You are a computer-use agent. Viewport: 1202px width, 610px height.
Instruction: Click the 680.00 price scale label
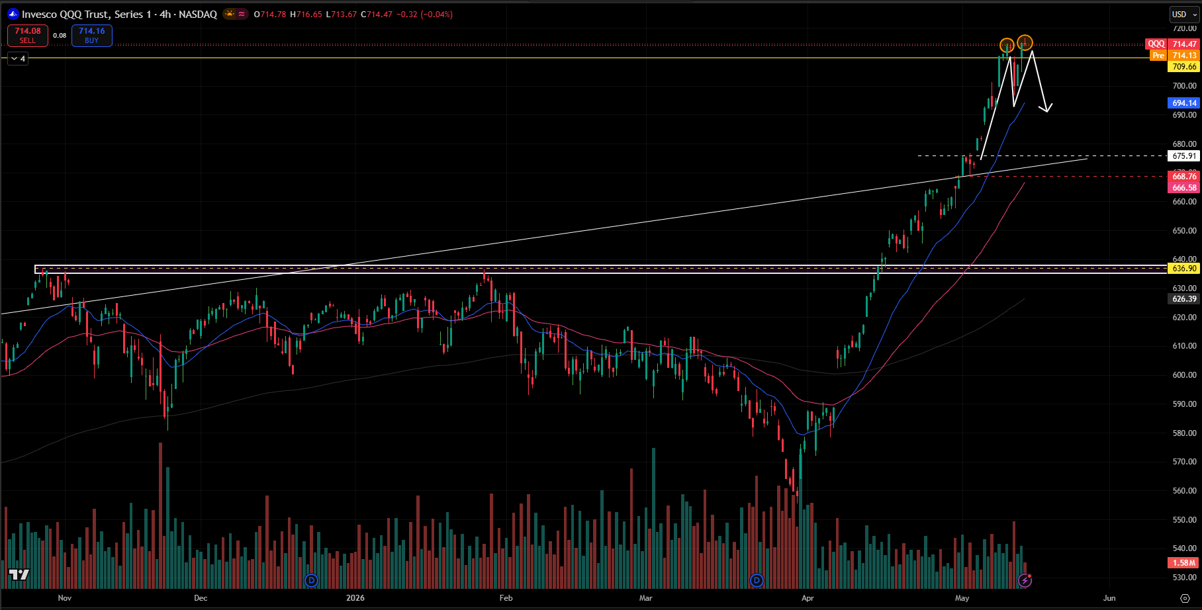coord(1184,144)
